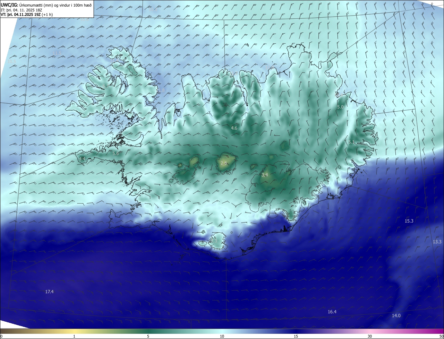The image size is (444, 339).
Task: Click the 17.4 value label over the sea
Action: 50,292
